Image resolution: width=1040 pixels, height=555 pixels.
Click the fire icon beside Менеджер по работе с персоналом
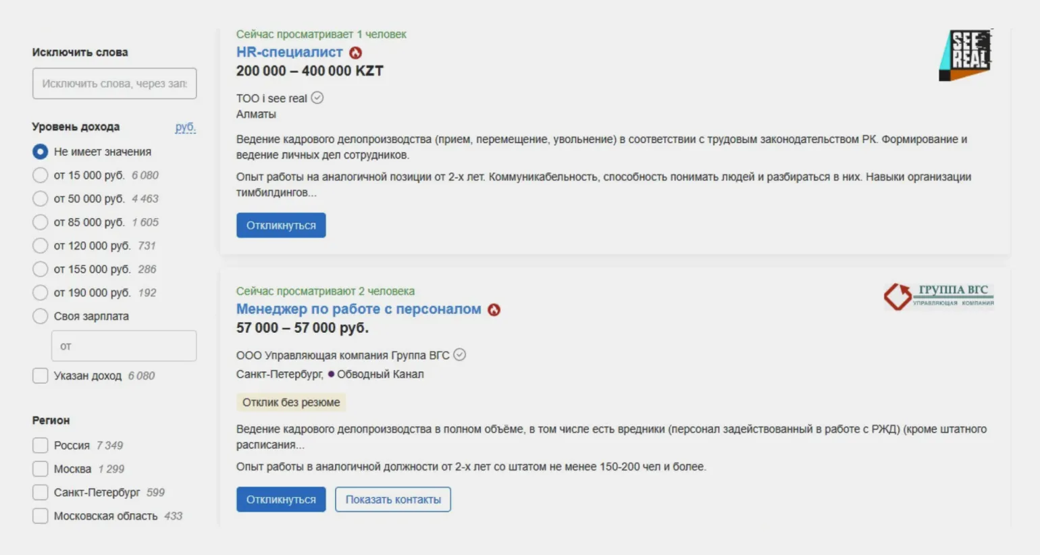pos(494,310)
